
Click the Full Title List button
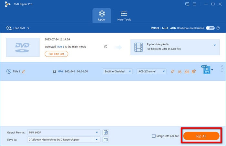click(56, 54)
